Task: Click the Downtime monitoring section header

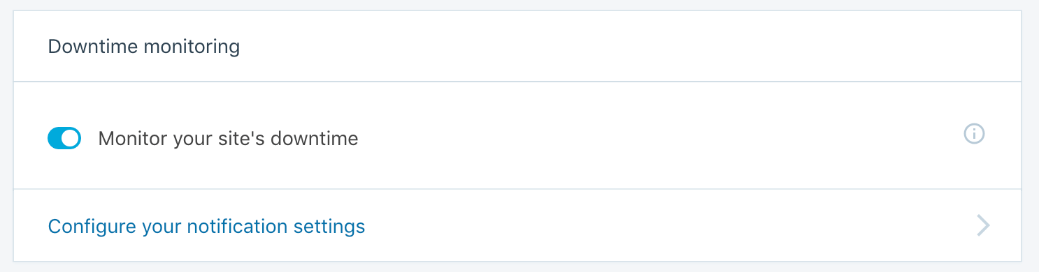Action: click(x=517, y=47)
